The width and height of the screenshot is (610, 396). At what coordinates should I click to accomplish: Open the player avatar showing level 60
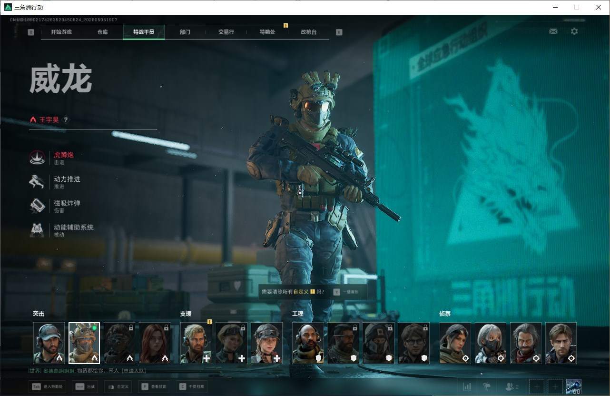(x=574, y=386)
